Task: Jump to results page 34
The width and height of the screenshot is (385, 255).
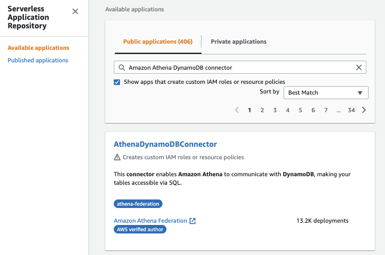Action: [x=351, y=110]
